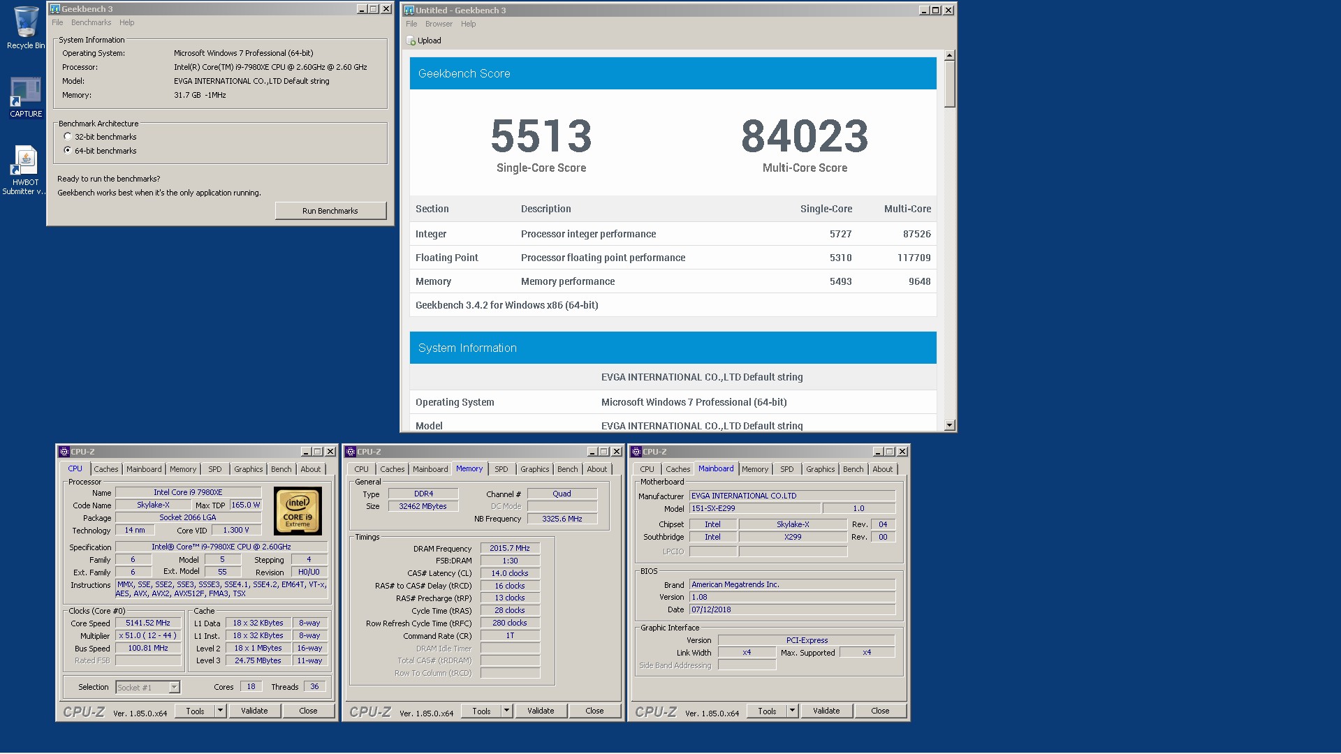Click the Core Speed 5141.52 MHz field

tap(148, 623)
